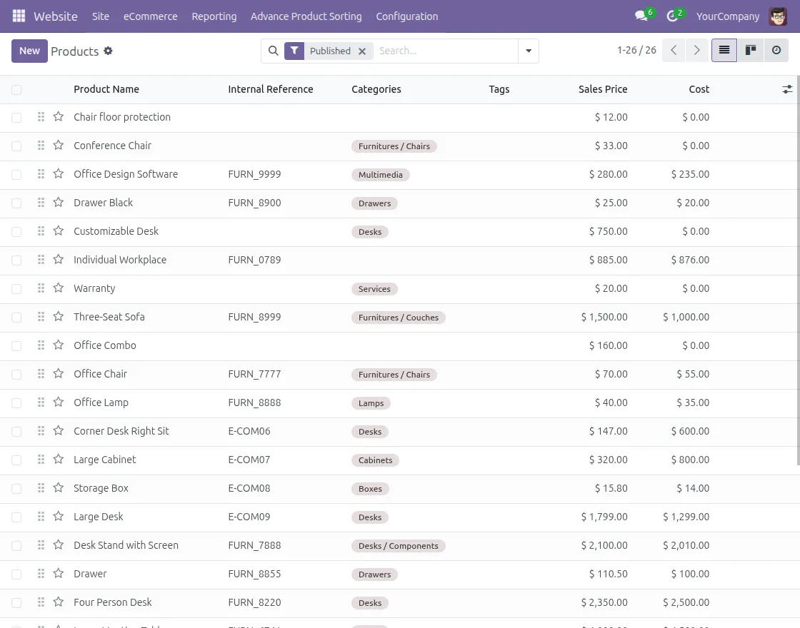This screenshot has width=800, height=628.
Task: Select the Chair floor protection checkbox
Action: coord(16,118)
